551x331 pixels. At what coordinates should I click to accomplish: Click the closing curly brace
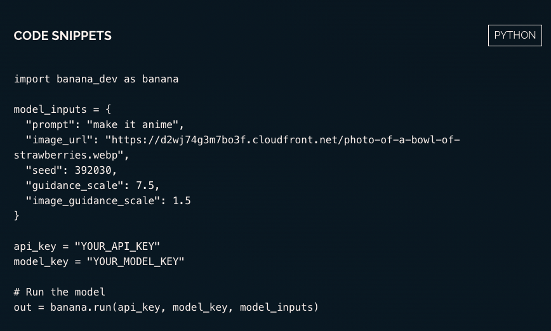click(17, 216)
